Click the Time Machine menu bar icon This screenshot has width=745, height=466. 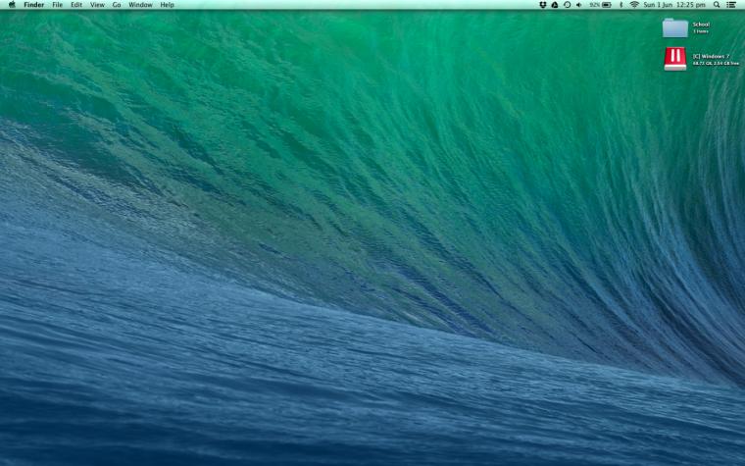click(x=567, y=5)
